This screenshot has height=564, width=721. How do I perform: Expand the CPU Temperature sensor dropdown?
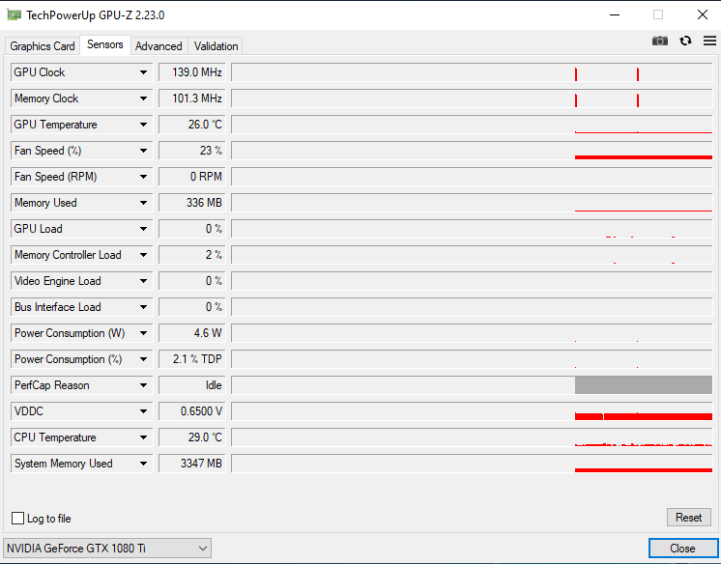pos(143,437)
